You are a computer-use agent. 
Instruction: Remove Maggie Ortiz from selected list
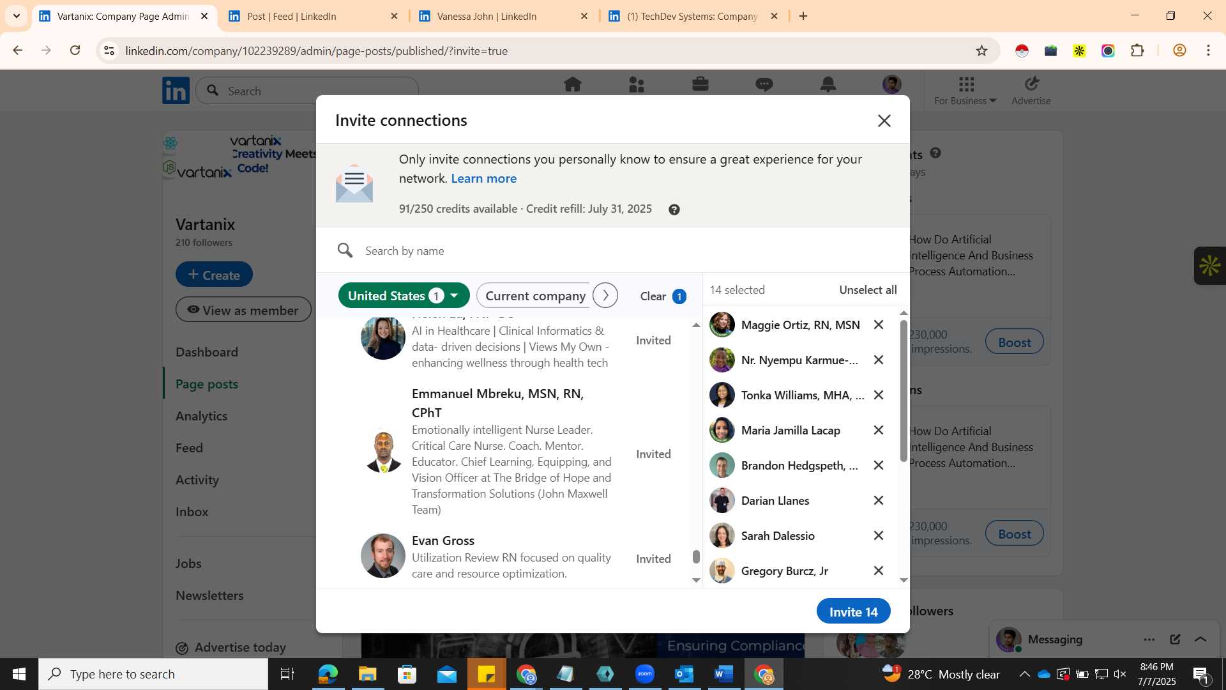[x=879, y=325]
